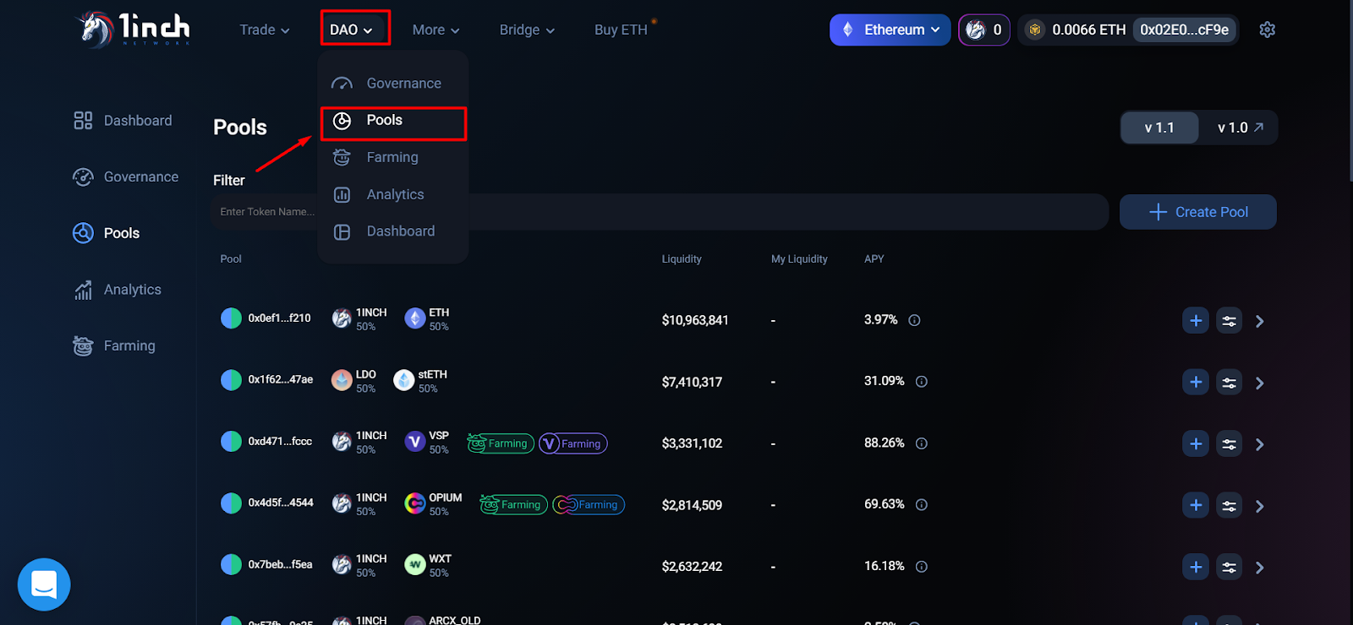1353x625 pixels.
Task: Open Analytics in the left sidebar
Action: coord(117,290)
